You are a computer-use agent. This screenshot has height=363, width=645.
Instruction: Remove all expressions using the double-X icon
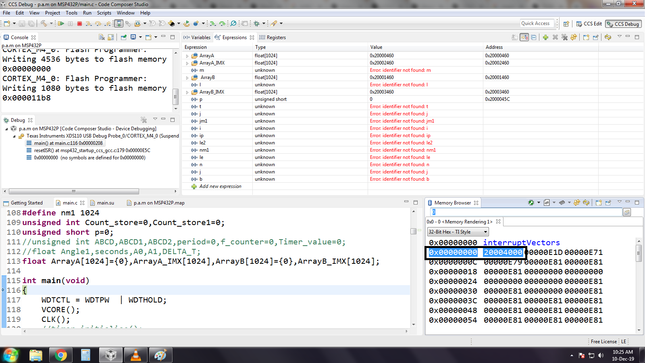coord(564,37)
